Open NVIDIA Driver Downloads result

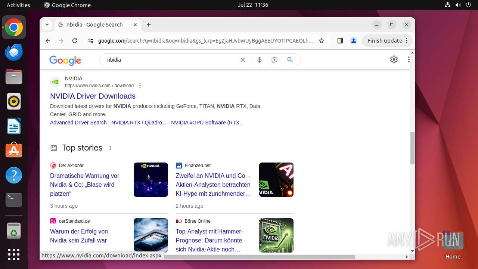[93, 96]
